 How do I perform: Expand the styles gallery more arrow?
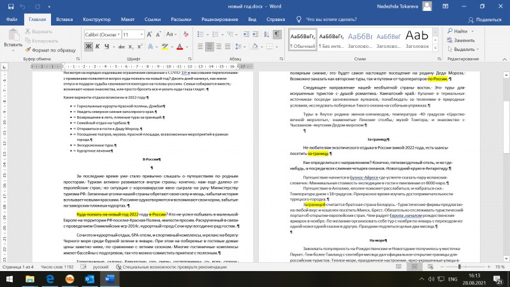click(x=435, y=48)
